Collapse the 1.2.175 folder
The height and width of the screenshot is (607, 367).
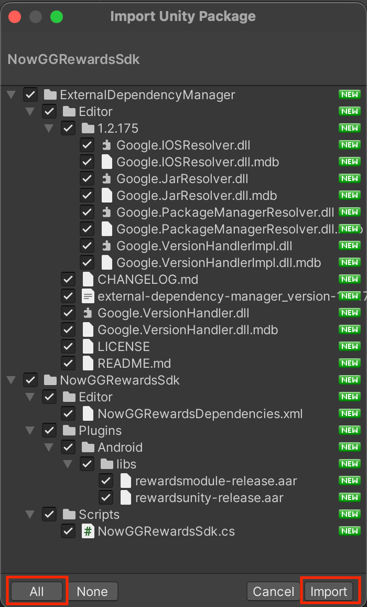pos(49,128)
